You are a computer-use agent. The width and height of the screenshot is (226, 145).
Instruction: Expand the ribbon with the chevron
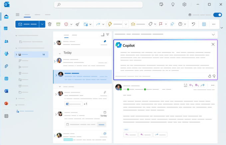click(x=222, y=28)
